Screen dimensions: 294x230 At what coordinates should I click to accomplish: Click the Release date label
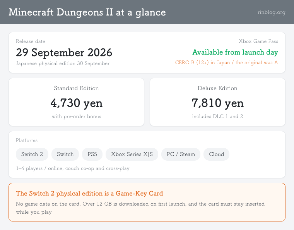(31, 41)
